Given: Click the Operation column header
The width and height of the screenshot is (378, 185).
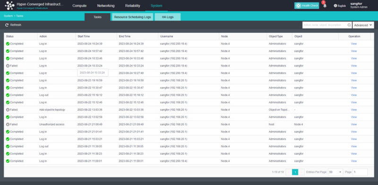Looking at the screenshot, I should pos(354,36).
